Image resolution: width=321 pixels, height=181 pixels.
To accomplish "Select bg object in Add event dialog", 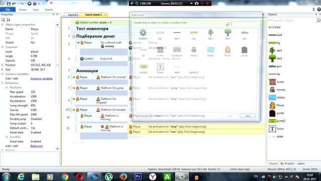I will click(194, 34).
